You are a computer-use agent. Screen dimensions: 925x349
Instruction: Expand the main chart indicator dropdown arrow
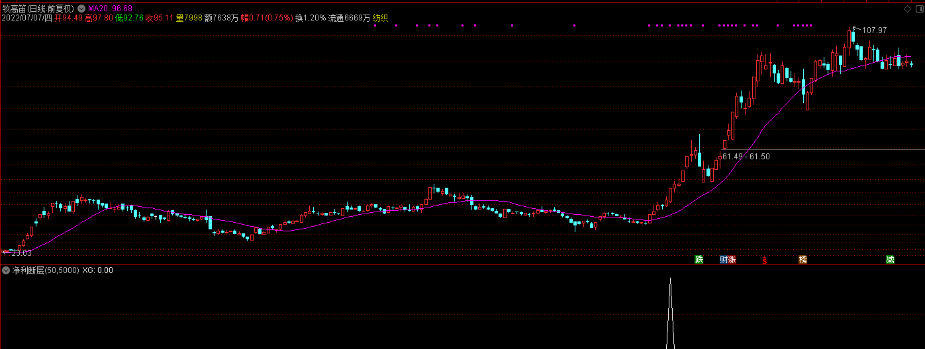[81, 9]
